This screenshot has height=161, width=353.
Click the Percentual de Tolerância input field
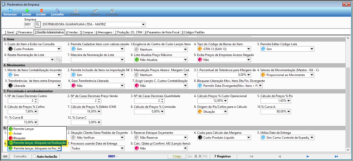(x=221, y=75)
